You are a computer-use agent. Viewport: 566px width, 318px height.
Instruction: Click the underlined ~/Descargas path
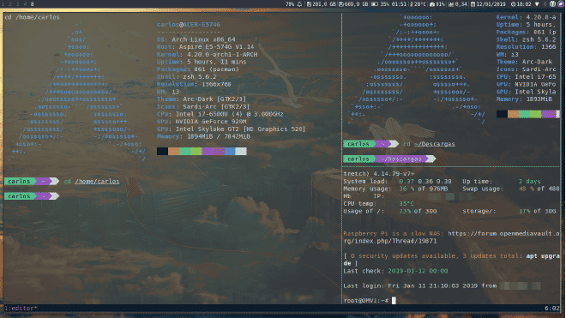tap(434, 144)
